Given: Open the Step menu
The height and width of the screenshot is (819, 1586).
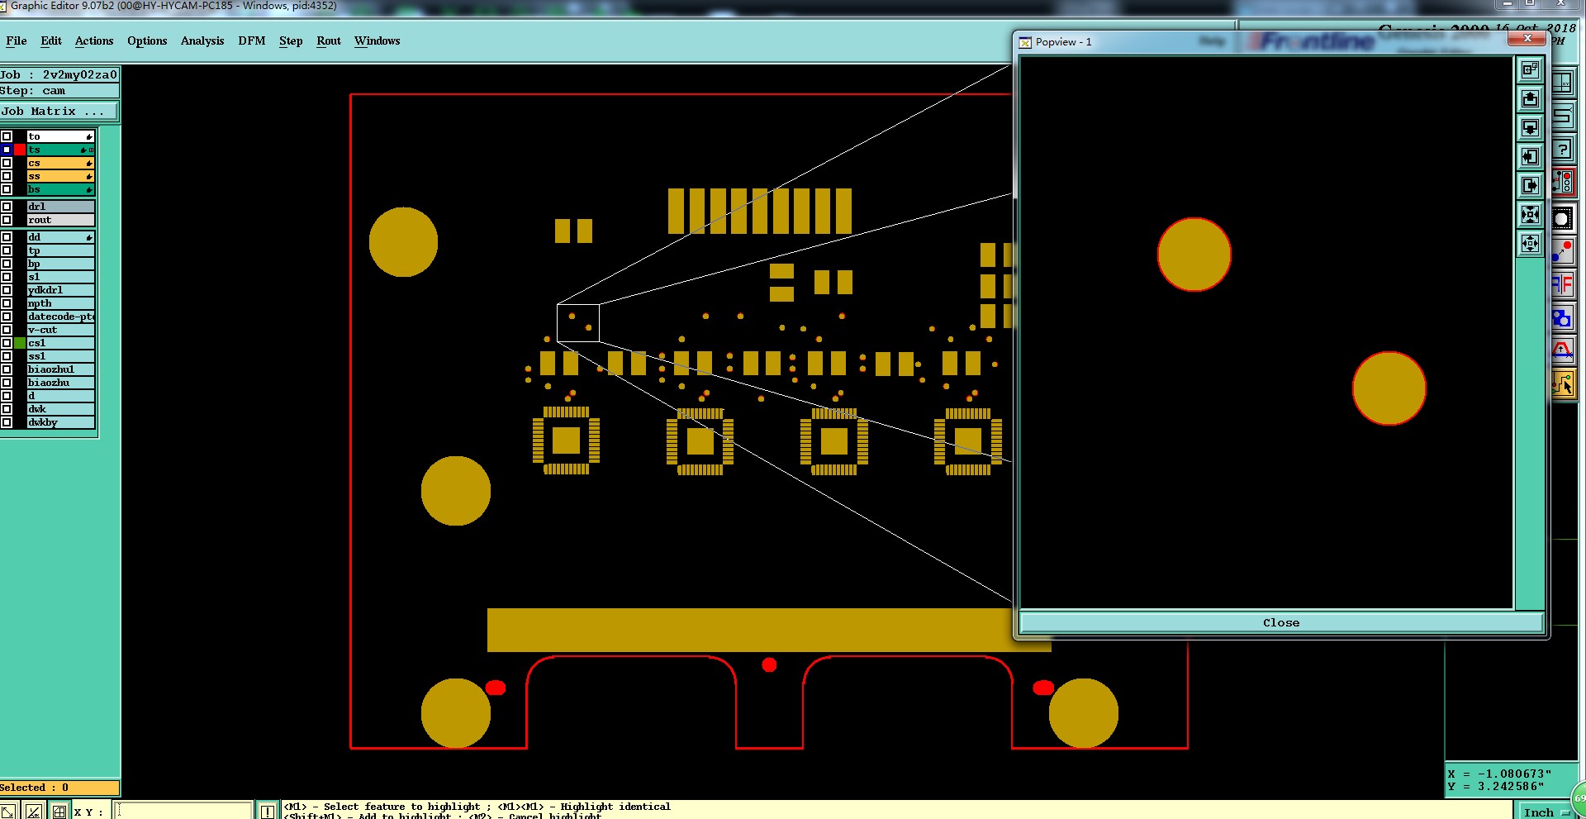Looking at the screenshot, I should (291, 40).
